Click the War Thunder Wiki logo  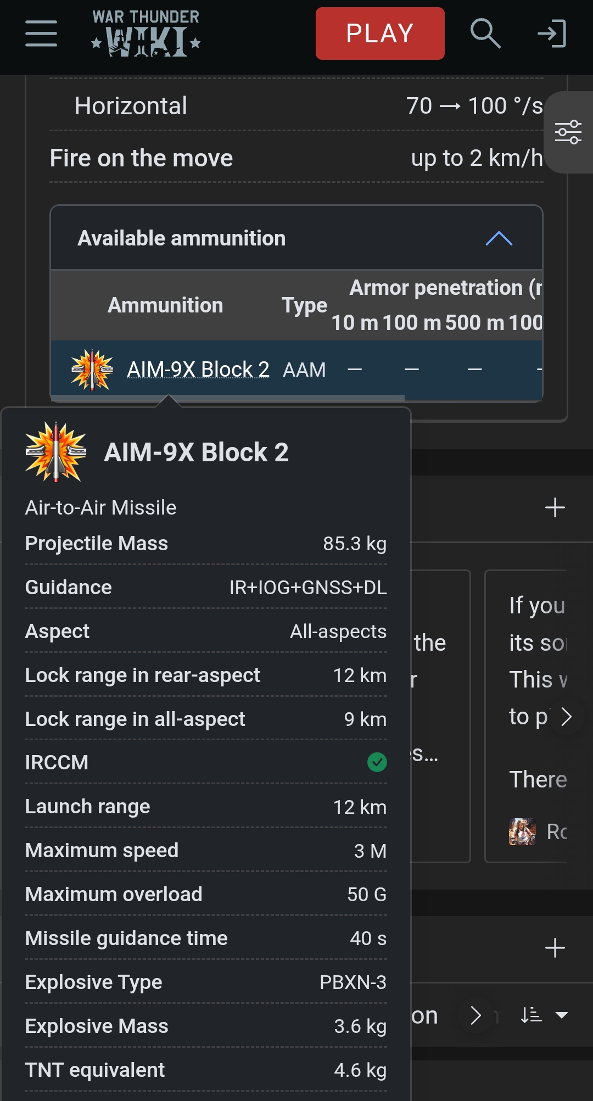[146, 33]
